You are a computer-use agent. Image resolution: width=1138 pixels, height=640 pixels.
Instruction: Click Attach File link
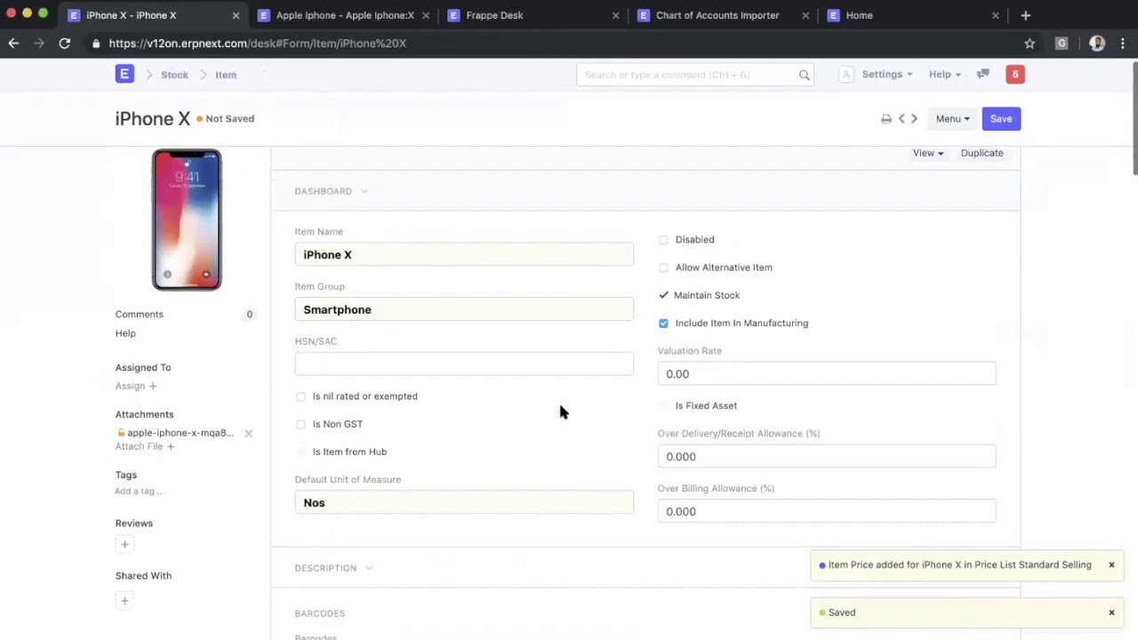(x=139, y=446)
